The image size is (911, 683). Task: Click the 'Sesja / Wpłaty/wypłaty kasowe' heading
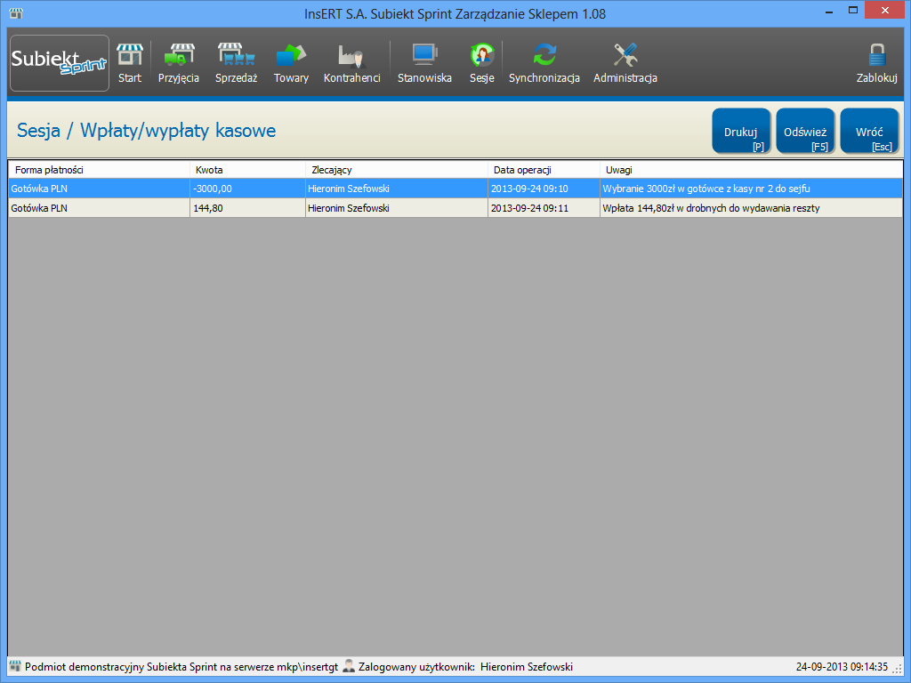tap(147, 130)
